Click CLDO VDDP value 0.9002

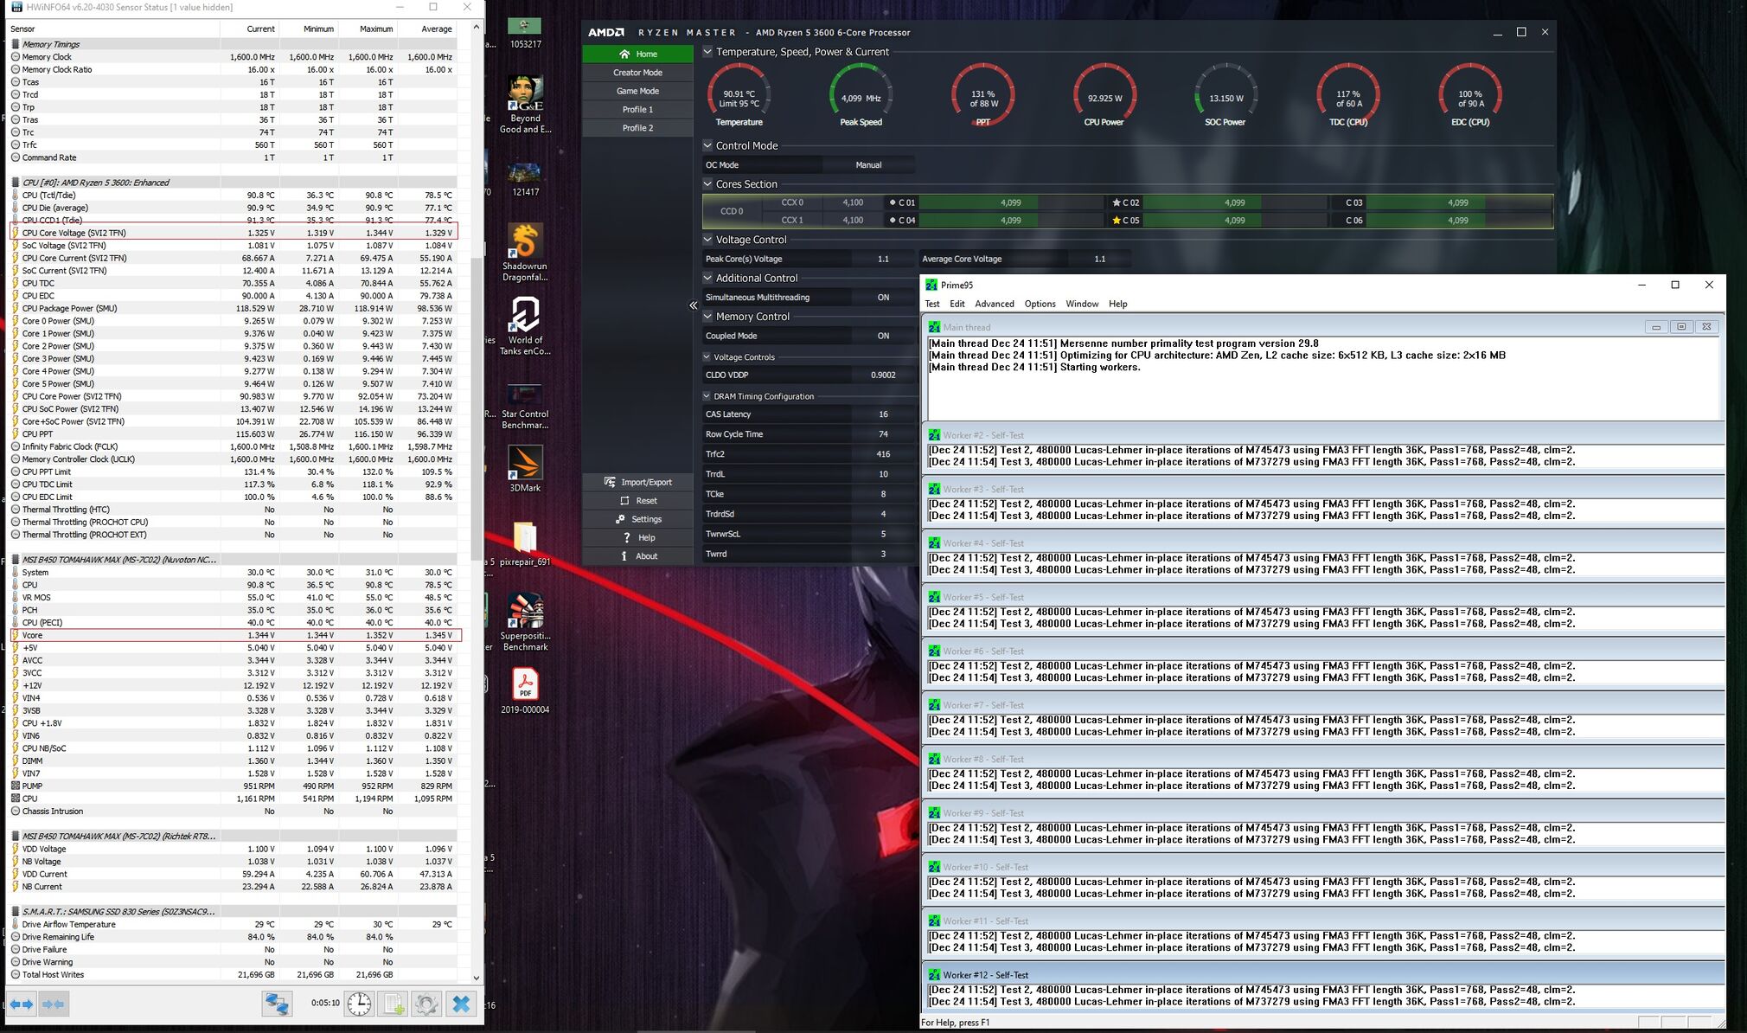(x=883, y=375)
